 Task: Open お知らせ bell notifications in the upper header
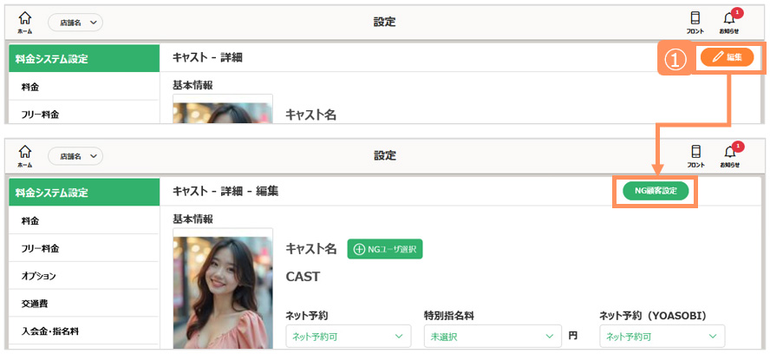[x=729, y=20]
